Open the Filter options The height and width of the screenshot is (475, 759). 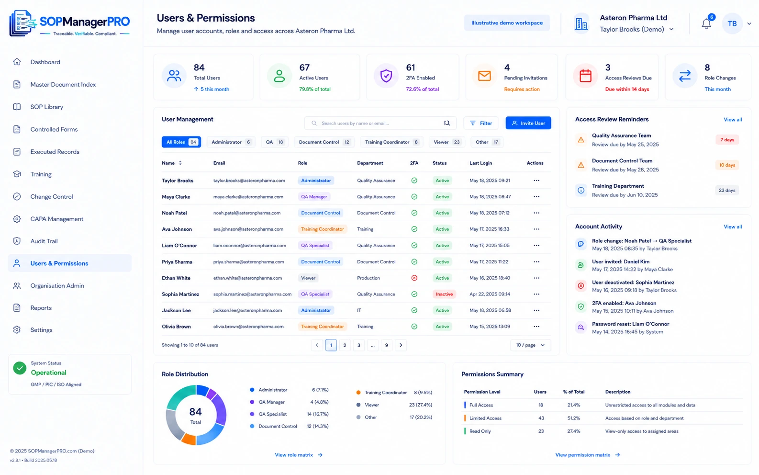click(x=481, y=123)
